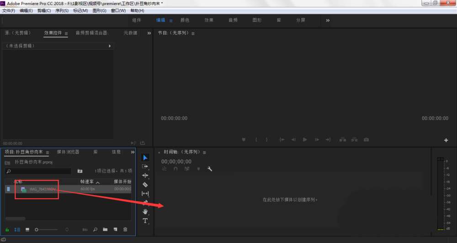Select the Hand tool
The image size is (457, 243).
pos(145,211)
